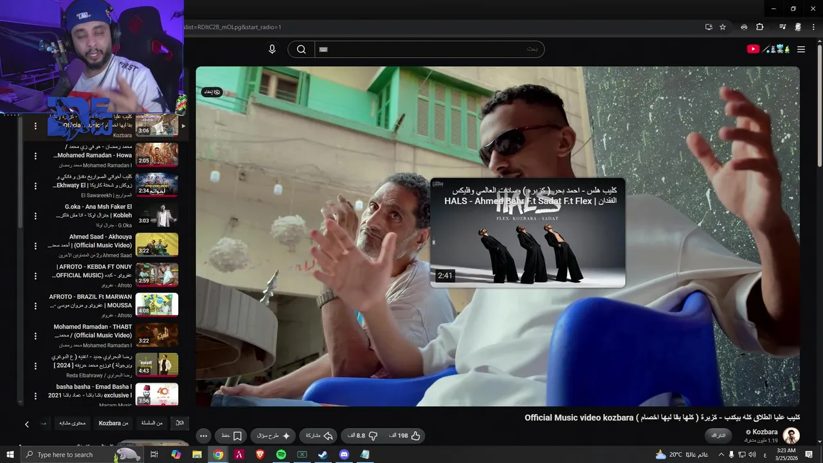
Task: Click the voice search microphone icon
Action: point(272,50)
